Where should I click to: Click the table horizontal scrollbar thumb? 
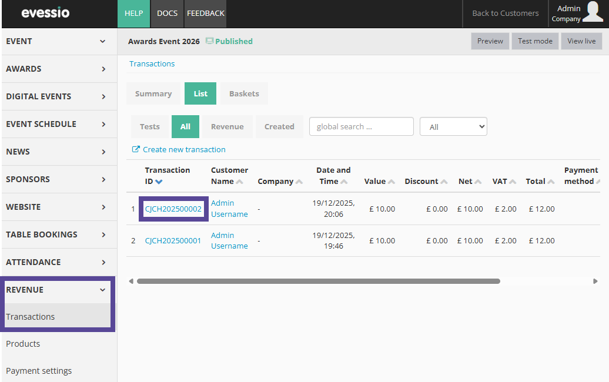pyautogui.click(x=319, y=281)
